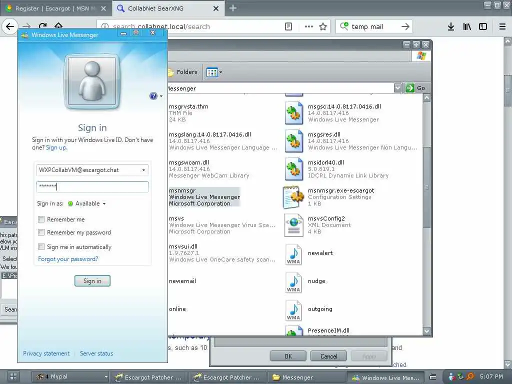Viewport: 512px width, 384px height.
Task: Open the browser hamburger menu
Action: 502,26
